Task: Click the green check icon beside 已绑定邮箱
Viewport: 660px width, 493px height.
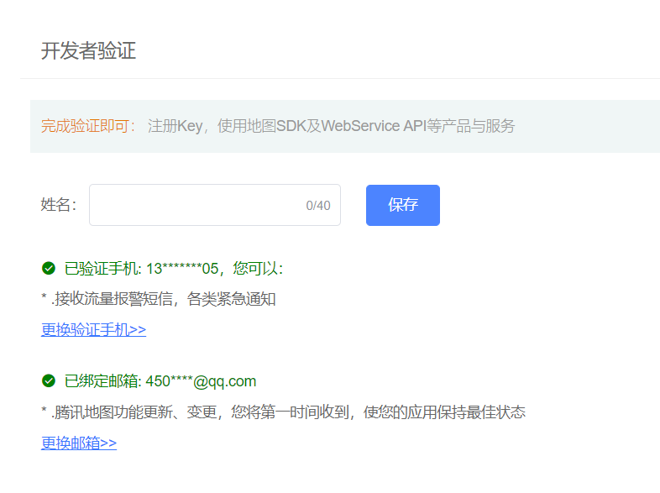Action: coord(49,381)
